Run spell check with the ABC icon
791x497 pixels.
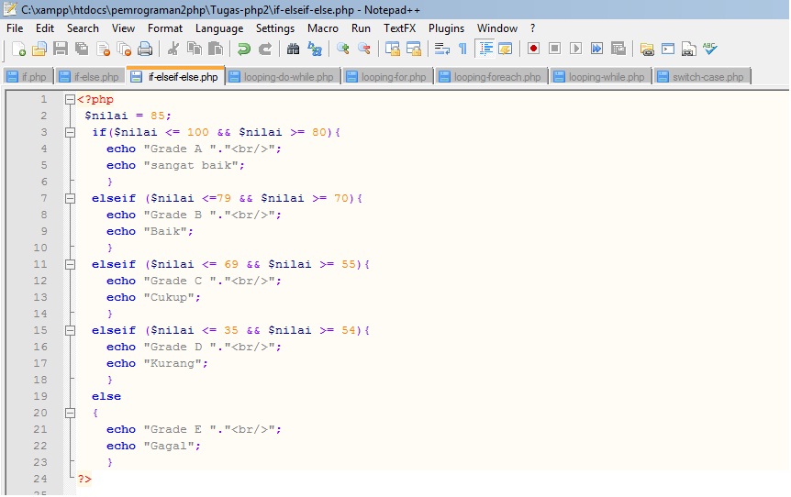coord(709,49)
